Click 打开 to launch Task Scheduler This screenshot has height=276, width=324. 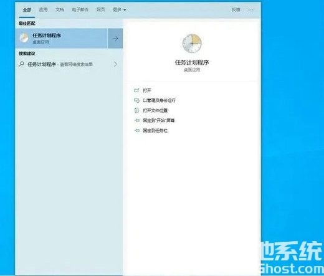(147, 90)
